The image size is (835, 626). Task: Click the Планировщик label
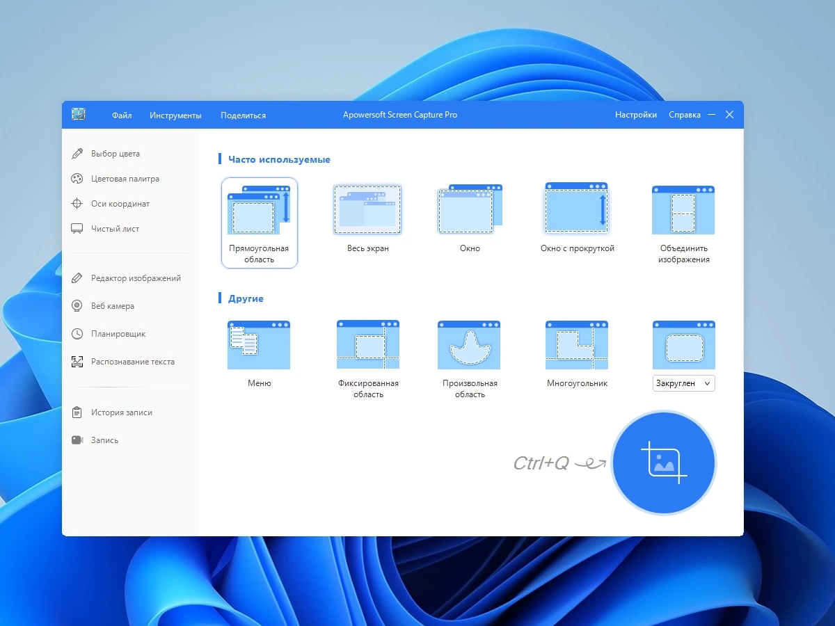tap(118, 334)
